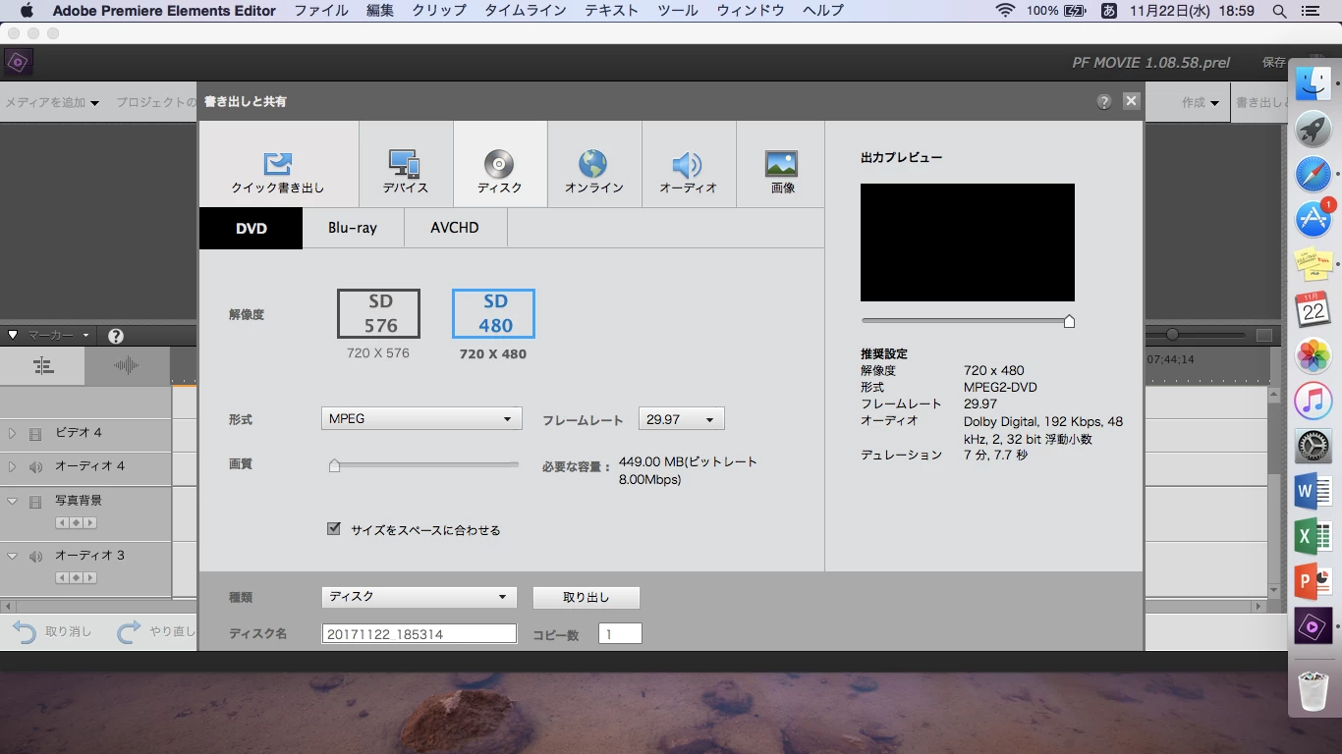The image size is (1342, 754).
Task: Switch to the timeline track view icon
Action: coord(42,365)
